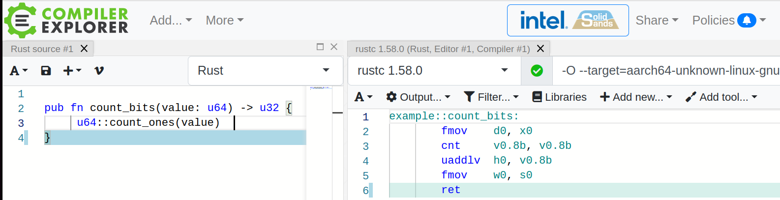
Task: Open compiler pane font size dropdown
Action: [x=363, y=97]
